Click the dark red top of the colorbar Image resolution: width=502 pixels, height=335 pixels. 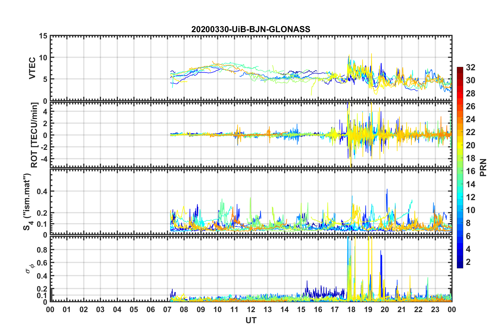click(460, 69)
